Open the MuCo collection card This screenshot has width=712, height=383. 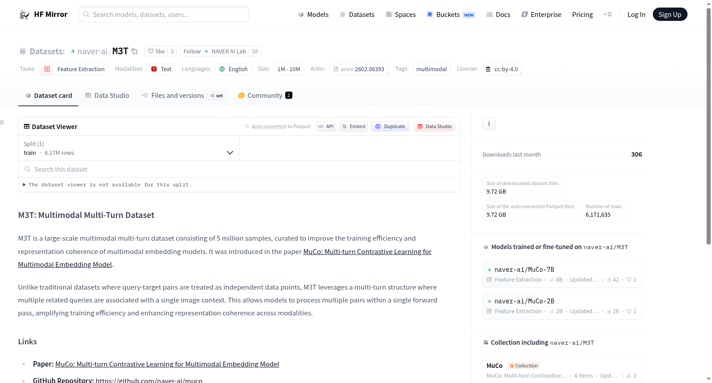(562, 370)
